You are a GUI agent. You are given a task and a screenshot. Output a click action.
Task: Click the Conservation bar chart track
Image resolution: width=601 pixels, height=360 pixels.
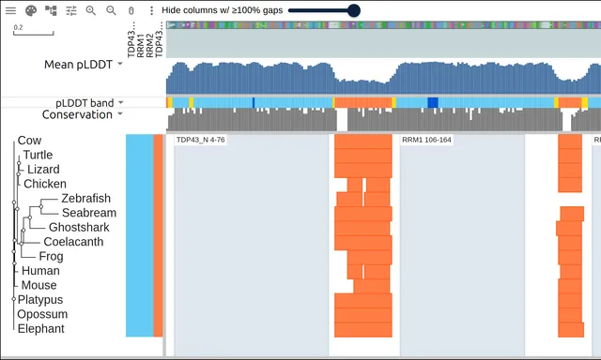[x=383, y=120]
